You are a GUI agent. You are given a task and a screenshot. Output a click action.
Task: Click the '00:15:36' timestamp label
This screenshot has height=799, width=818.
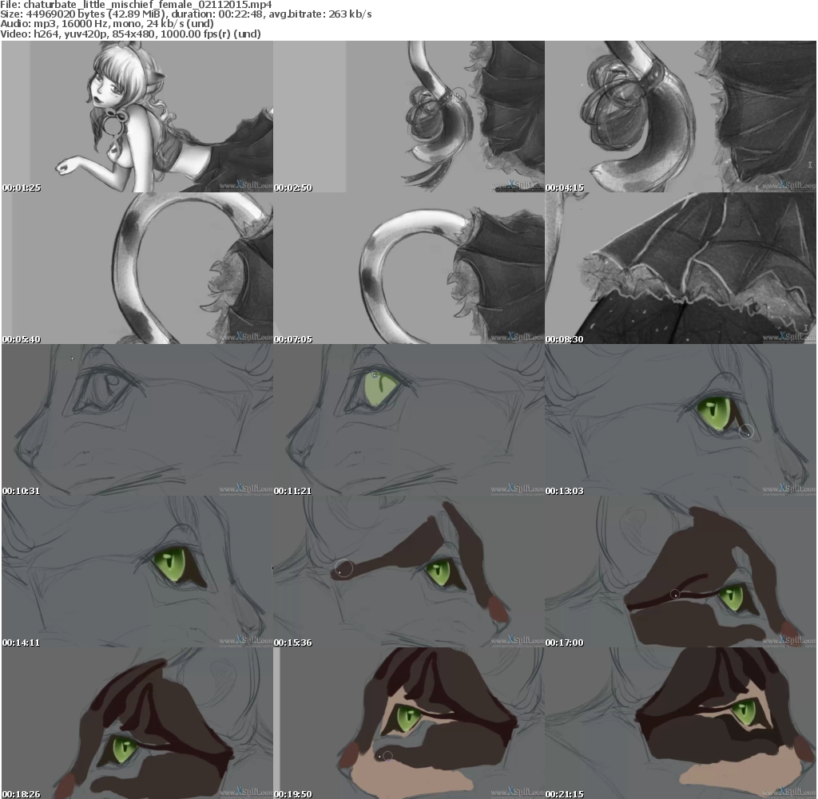[293, 643]
